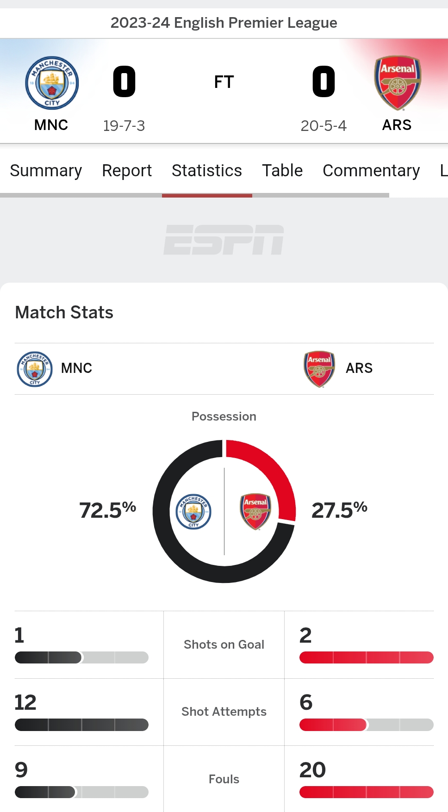Click the ARS Shot Attempts red bar

point(367,725)
